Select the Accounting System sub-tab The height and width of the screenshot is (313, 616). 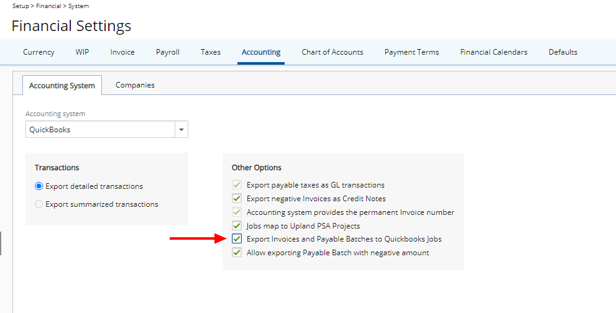(62, 86)
